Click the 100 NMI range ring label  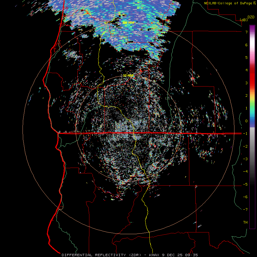tap(128, 23)
